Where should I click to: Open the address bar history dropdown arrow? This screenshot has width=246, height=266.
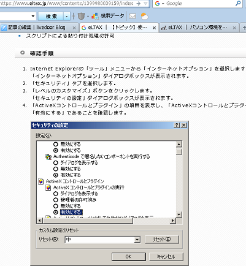coord(145,4)
